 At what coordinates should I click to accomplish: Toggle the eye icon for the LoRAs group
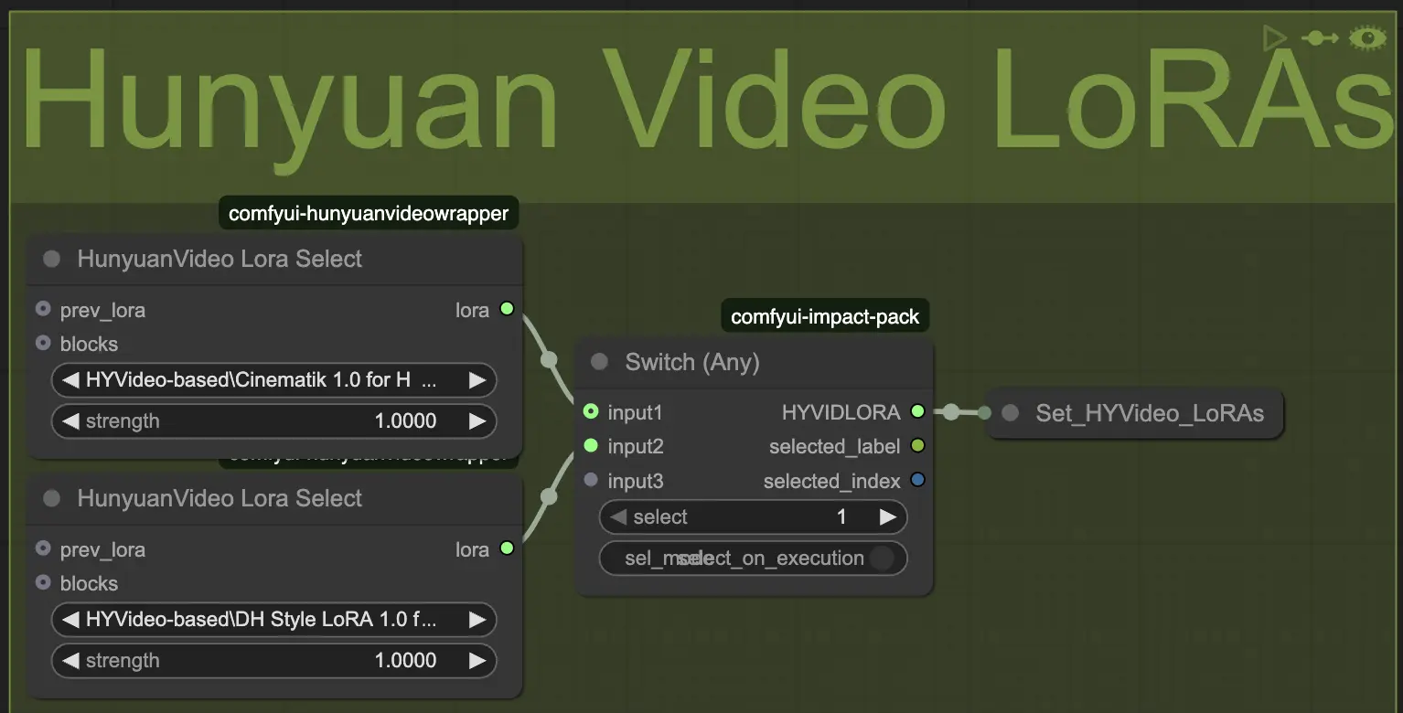coord(1368,38)
